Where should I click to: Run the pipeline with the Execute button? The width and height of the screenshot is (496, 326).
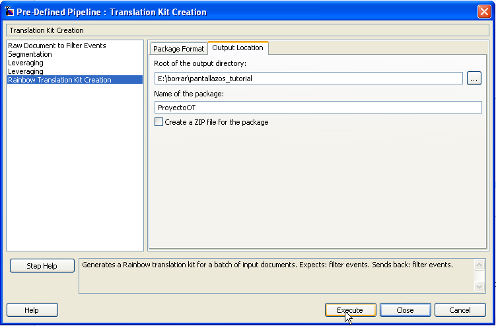point(350,310)
